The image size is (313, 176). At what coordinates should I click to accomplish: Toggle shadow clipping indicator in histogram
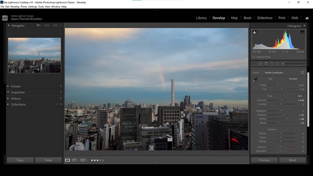point(254,32)
